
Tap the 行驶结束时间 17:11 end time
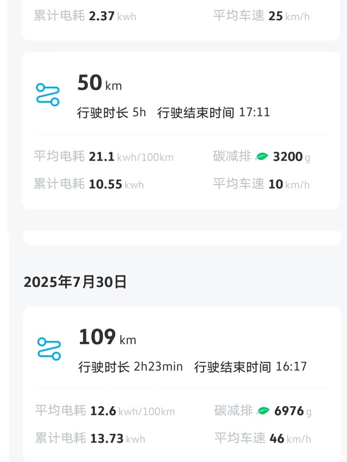point(213,112)
